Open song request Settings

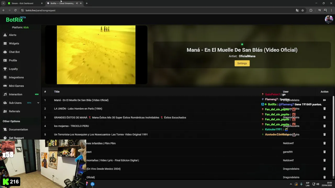(242, 63)
